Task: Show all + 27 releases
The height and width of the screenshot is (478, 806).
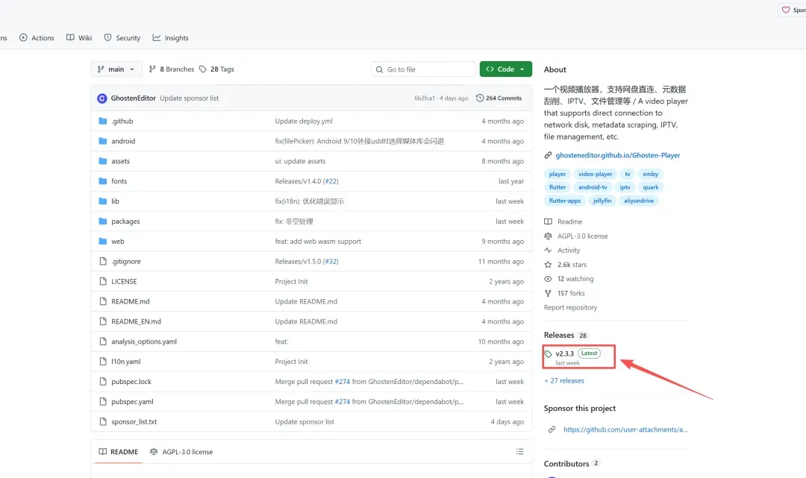Action: click(564, 381)
